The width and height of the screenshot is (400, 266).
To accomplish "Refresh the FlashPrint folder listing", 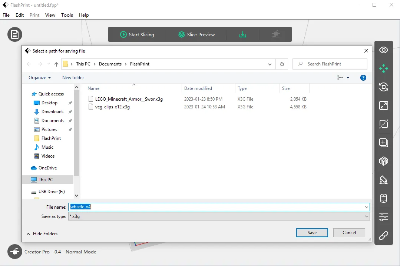I will point(282,64).
